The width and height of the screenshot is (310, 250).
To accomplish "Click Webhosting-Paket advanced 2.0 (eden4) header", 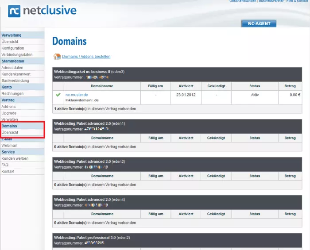I will (177, 202).
